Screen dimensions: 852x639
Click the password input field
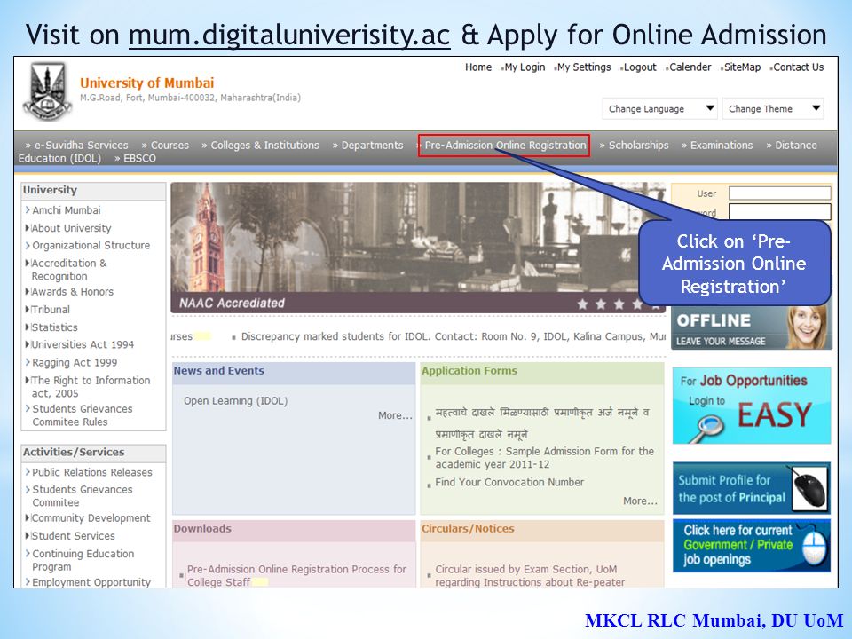pyautogui.click(x=780, y=211)
